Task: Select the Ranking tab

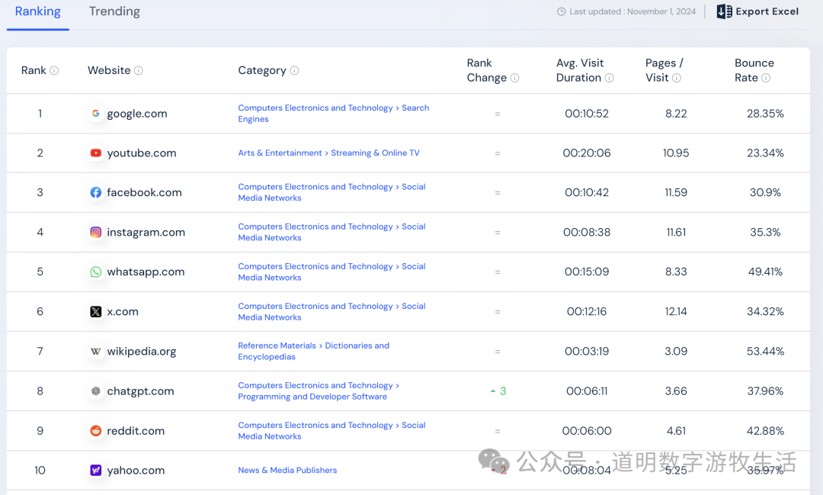Action: [x=37, y=11]
